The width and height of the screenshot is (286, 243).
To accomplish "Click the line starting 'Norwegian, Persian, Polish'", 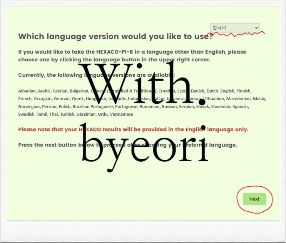I will click(x=134, y=106).
